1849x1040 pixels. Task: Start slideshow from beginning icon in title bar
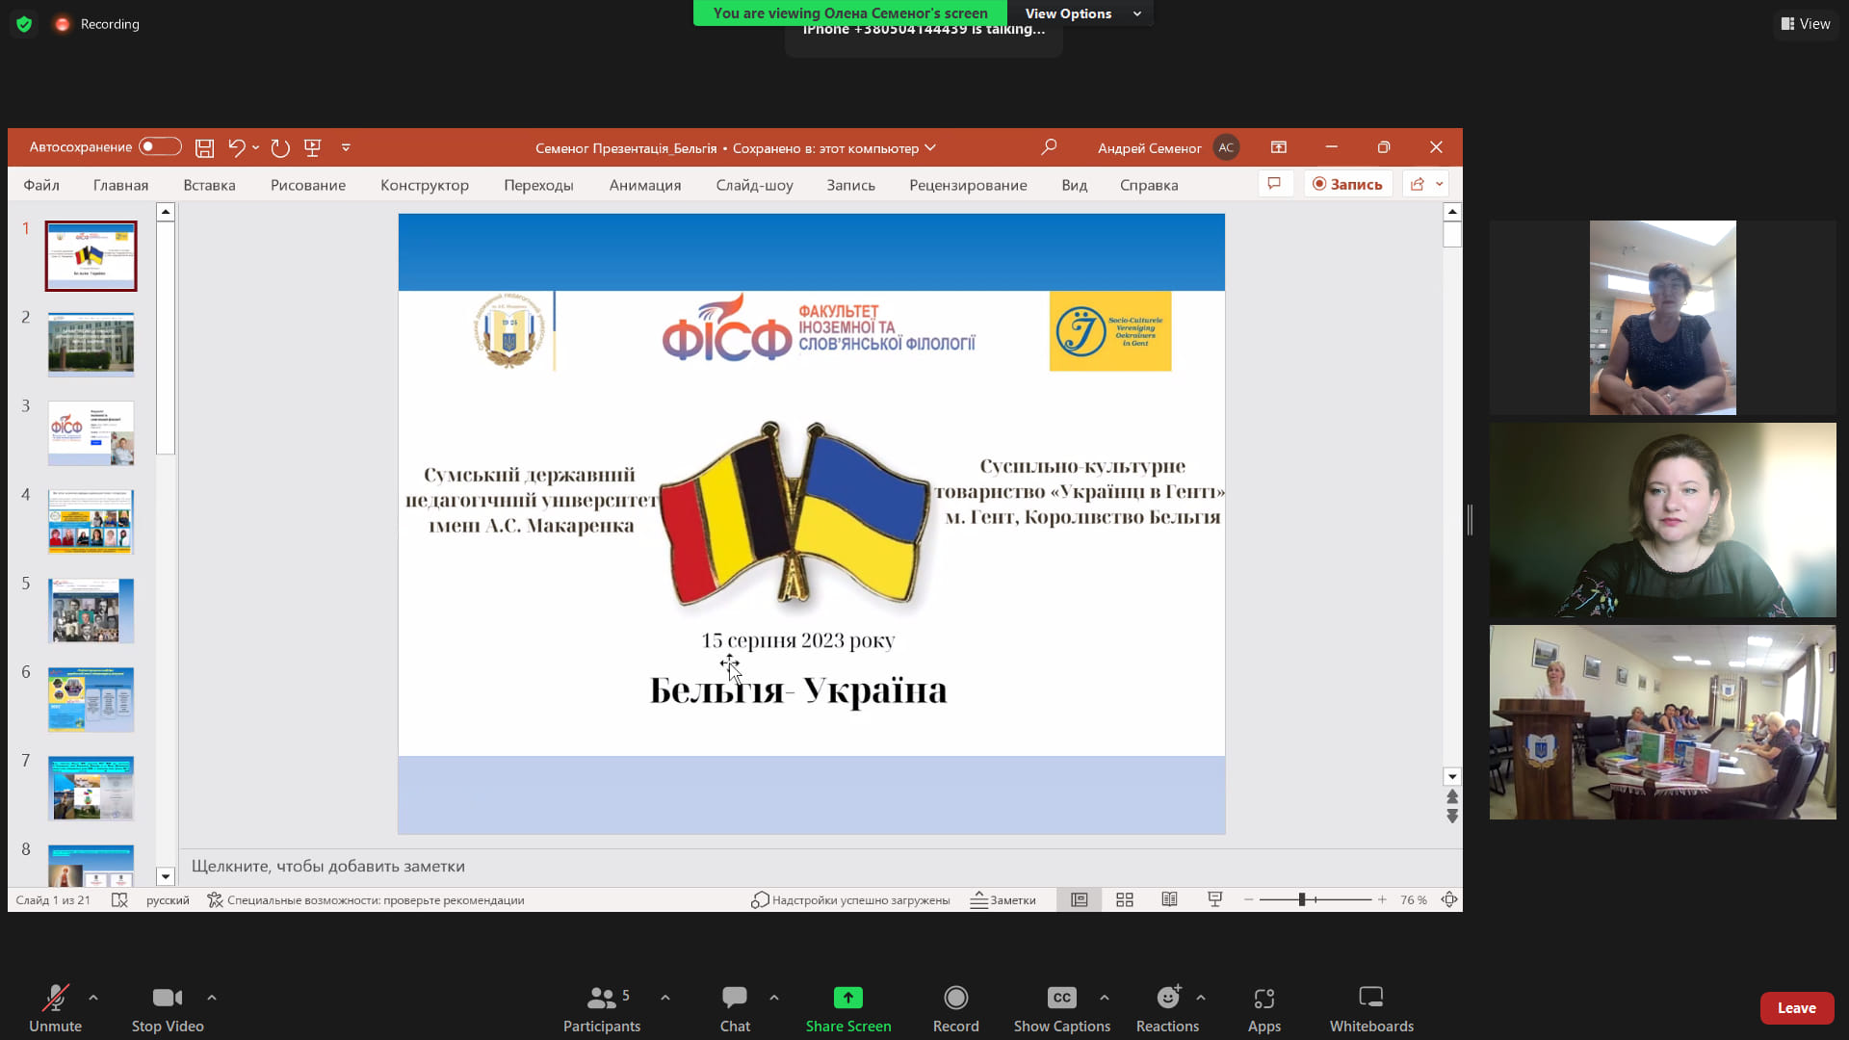coord(312,147)
